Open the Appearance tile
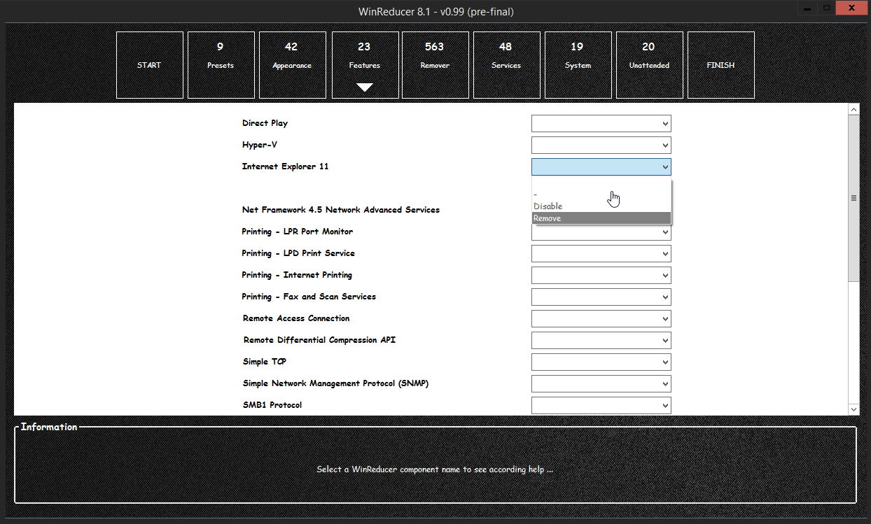Image resolution: width=871 pixels, height=524 pixels. click(x=292, y=65)
